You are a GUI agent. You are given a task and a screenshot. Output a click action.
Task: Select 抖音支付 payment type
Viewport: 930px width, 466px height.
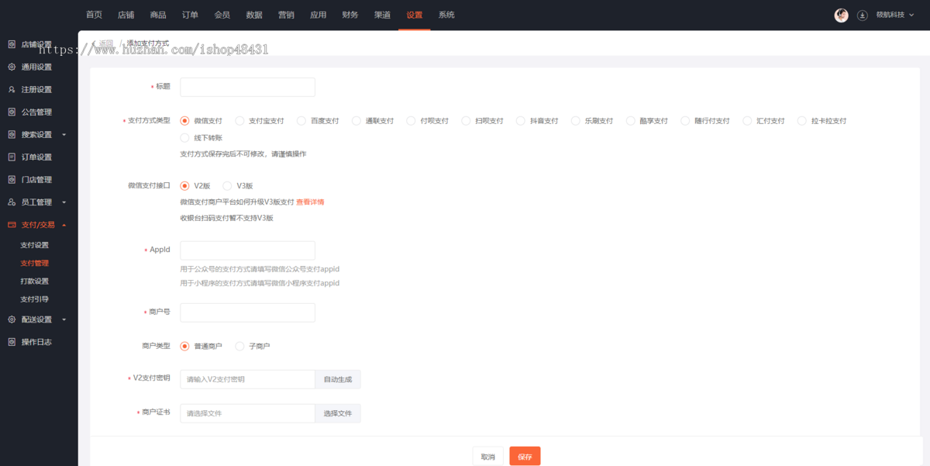pyautogui.click(x=521, y=121)
